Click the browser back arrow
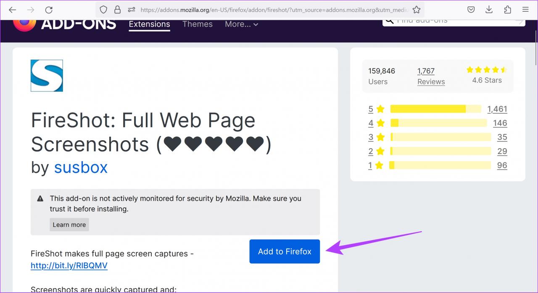This screenshot has width=538, height=293. point(13,10)
